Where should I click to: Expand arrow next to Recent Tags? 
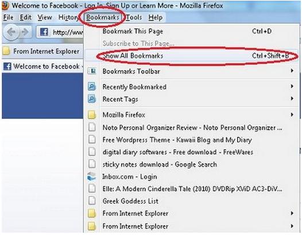point(292,99)
